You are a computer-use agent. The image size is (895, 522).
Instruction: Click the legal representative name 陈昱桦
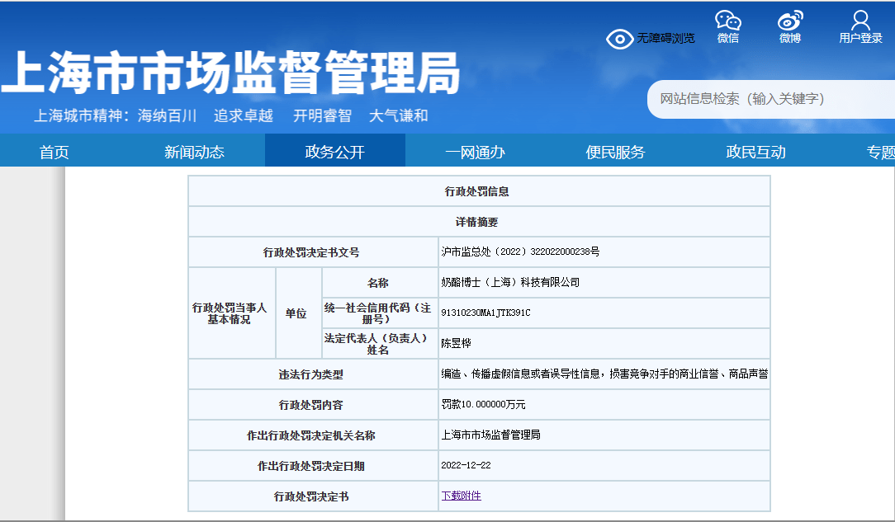[456, 343]
